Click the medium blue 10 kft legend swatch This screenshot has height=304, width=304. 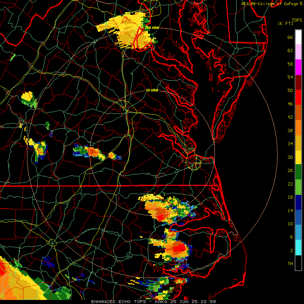tap(298, 217)
